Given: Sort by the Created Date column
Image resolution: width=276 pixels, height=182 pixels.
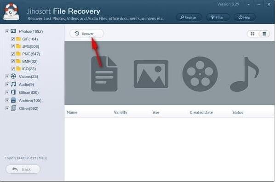Looking at the screenshot, I should (x=201, y=112).
